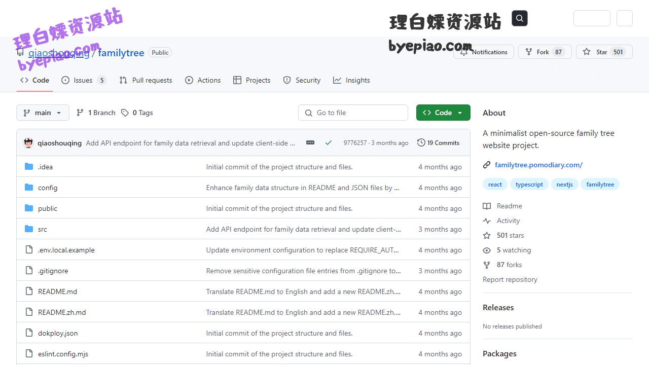
Task: Open the .gitignore file
Action: 53,271
